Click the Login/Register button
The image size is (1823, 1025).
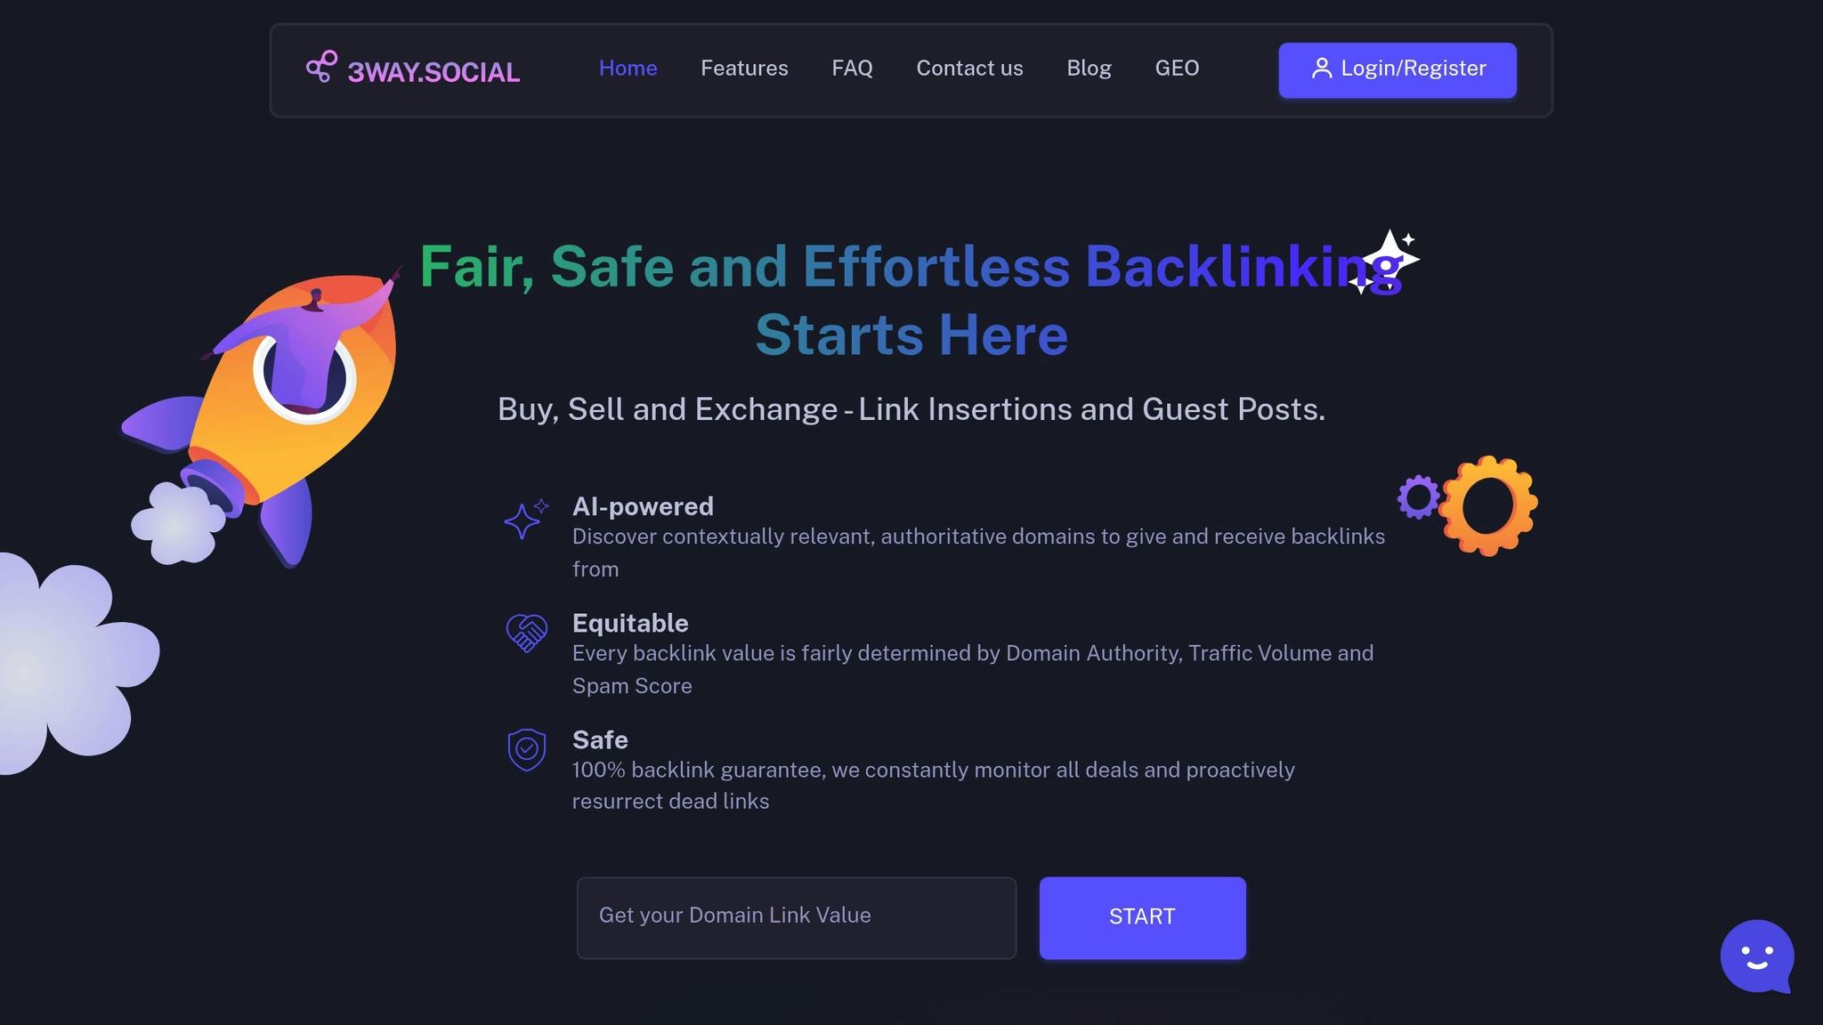[1398, 69]
